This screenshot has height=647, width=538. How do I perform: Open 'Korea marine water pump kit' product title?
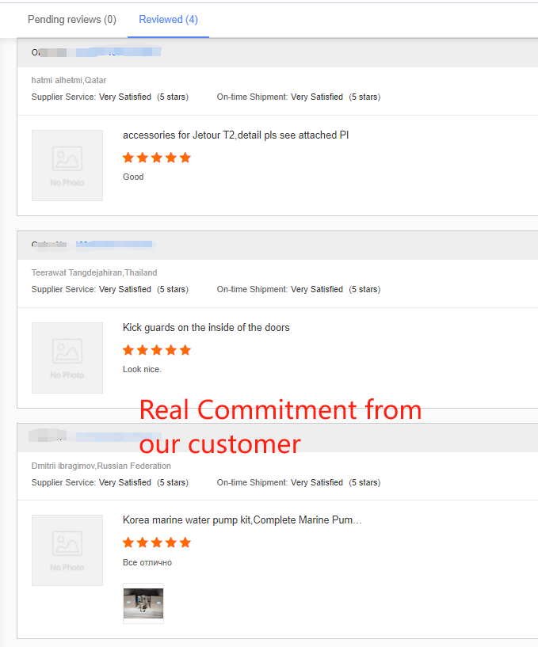(242, 520)
